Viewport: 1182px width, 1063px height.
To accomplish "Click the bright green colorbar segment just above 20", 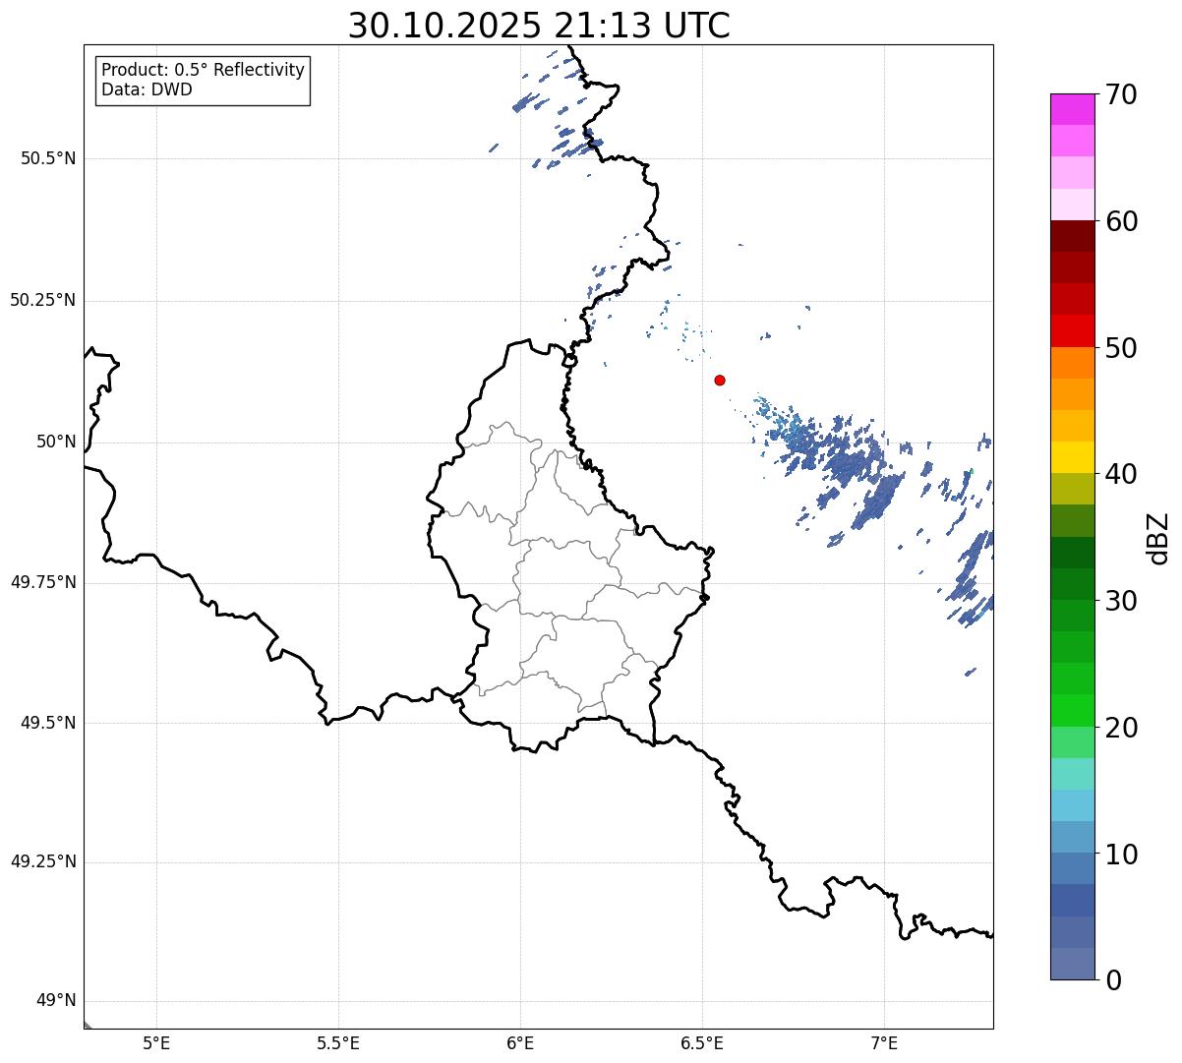I will pyautogui.click(x=1072, y=710).
